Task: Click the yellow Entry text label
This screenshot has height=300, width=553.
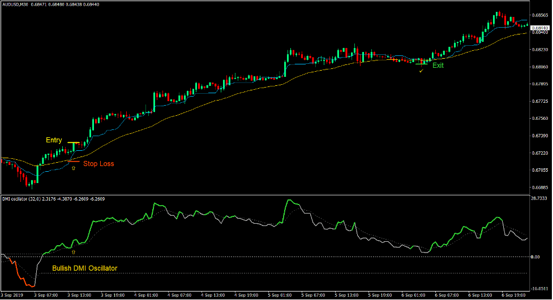Action: [54, 140]
